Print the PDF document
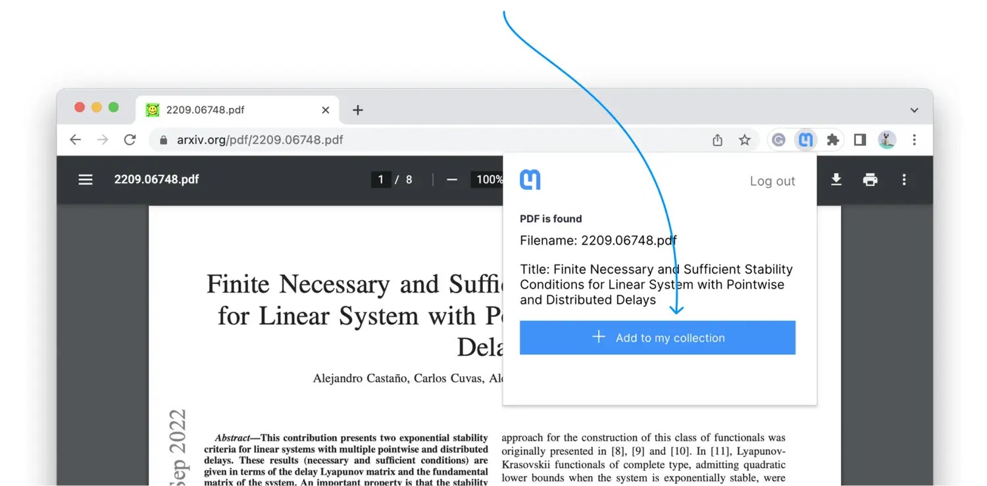The height and width of the screenshot is (486, 987). (870, 180)
